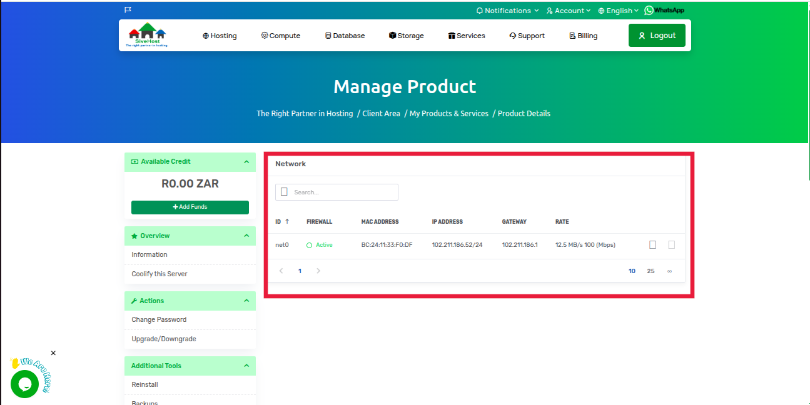Click the wrench icon beside Actions
Viewport: 810px width, 405px height.
click(x=134, y=301)
